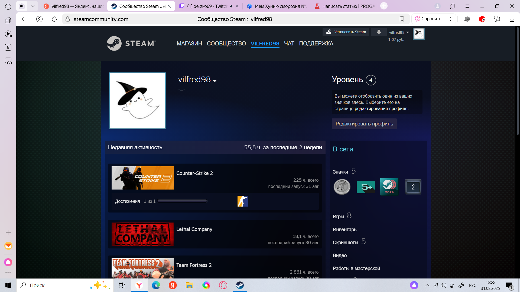Click the Counter-Strike 2 achievement icon
The width and height of the screenshot is (520, 292).
click(243, 201)
